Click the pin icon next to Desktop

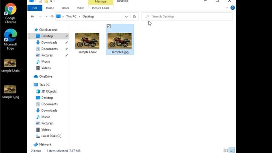pos(66,36)
